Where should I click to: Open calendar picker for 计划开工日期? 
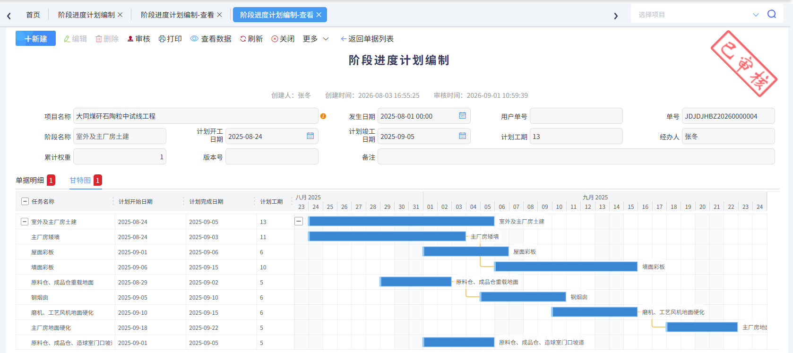pyautogui.click(x=310, y=136)
